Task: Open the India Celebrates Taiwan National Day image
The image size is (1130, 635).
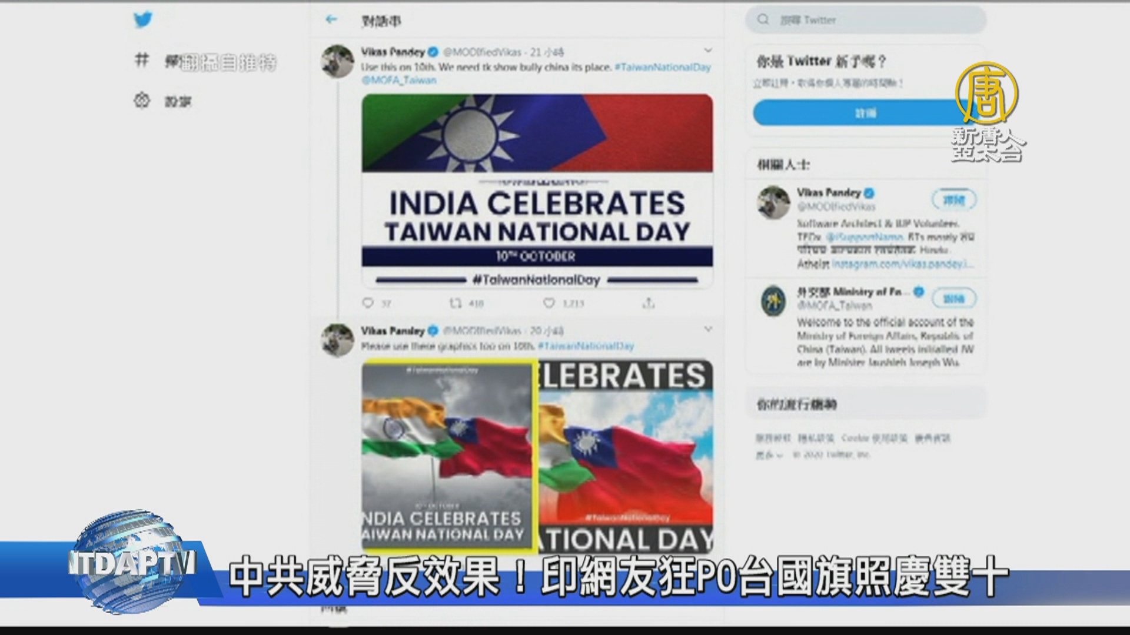Action: coord(537,190)
